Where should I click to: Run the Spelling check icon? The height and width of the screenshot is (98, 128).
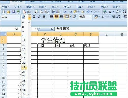tap(53, 12)
